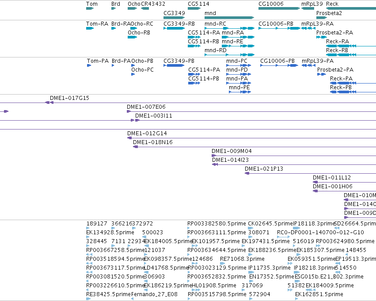Click the DME1-021P13 BAC label

coord(264,169)
